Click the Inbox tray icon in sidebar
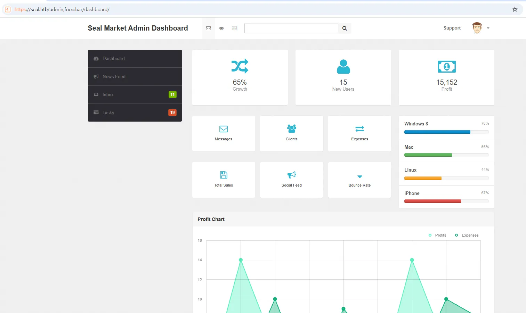The image size is (526, 313). pyautogui.click(x=96, y=94)
